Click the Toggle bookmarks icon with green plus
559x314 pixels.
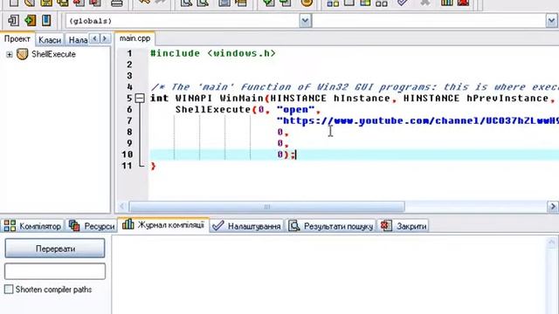coord(30,20)
